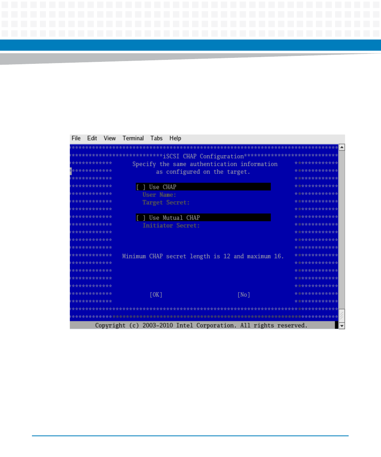The width and height of the screenshot is (381, 457).
Task: Open the File menu
Action: point(76,138)
